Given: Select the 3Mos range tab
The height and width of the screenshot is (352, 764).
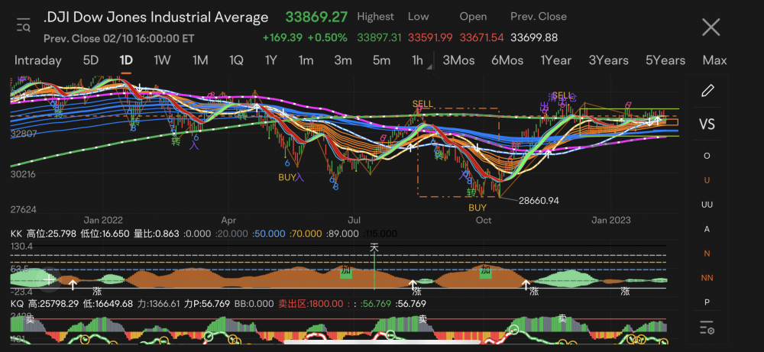Looking at the screenshot, I should [x=458, y=60].
